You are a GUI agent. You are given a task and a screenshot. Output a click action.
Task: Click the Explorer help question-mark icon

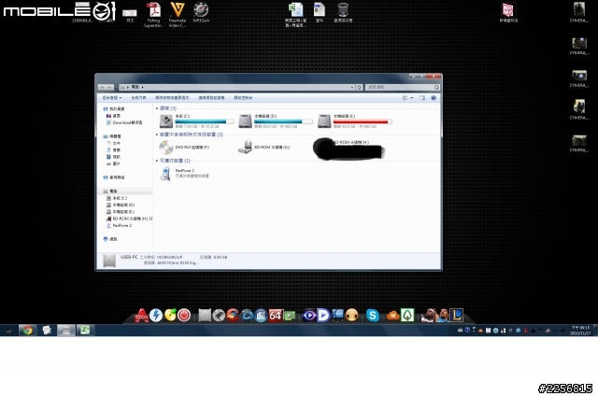coord(434,98)
